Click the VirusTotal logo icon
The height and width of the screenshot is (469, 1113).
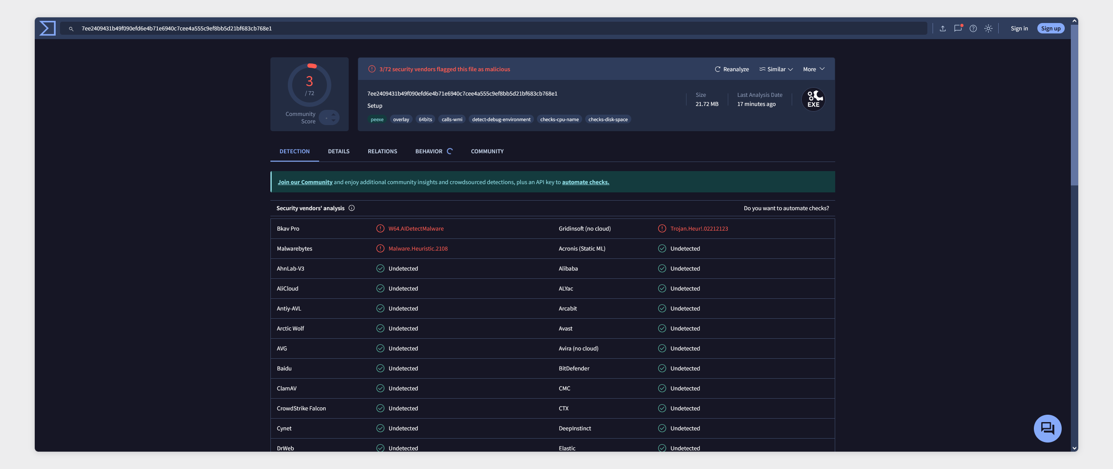[x=47, y=28]
